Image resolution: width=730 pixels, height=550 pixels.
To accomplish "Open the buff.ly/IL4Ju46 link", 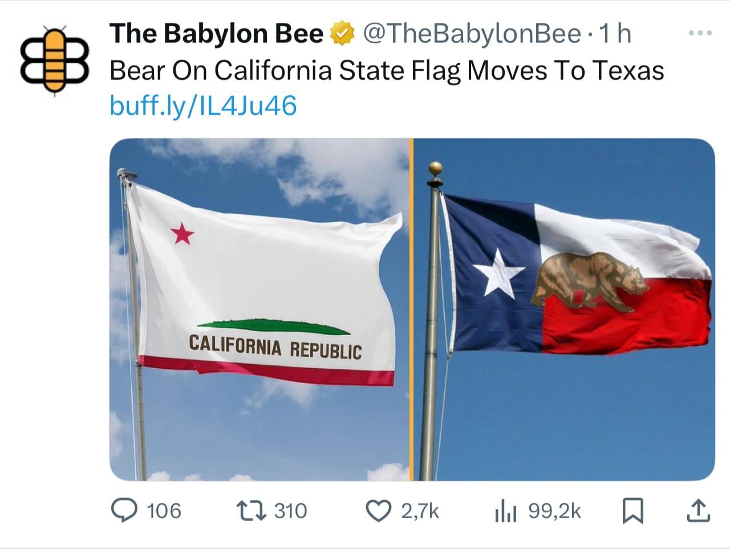I will (203, 105).
